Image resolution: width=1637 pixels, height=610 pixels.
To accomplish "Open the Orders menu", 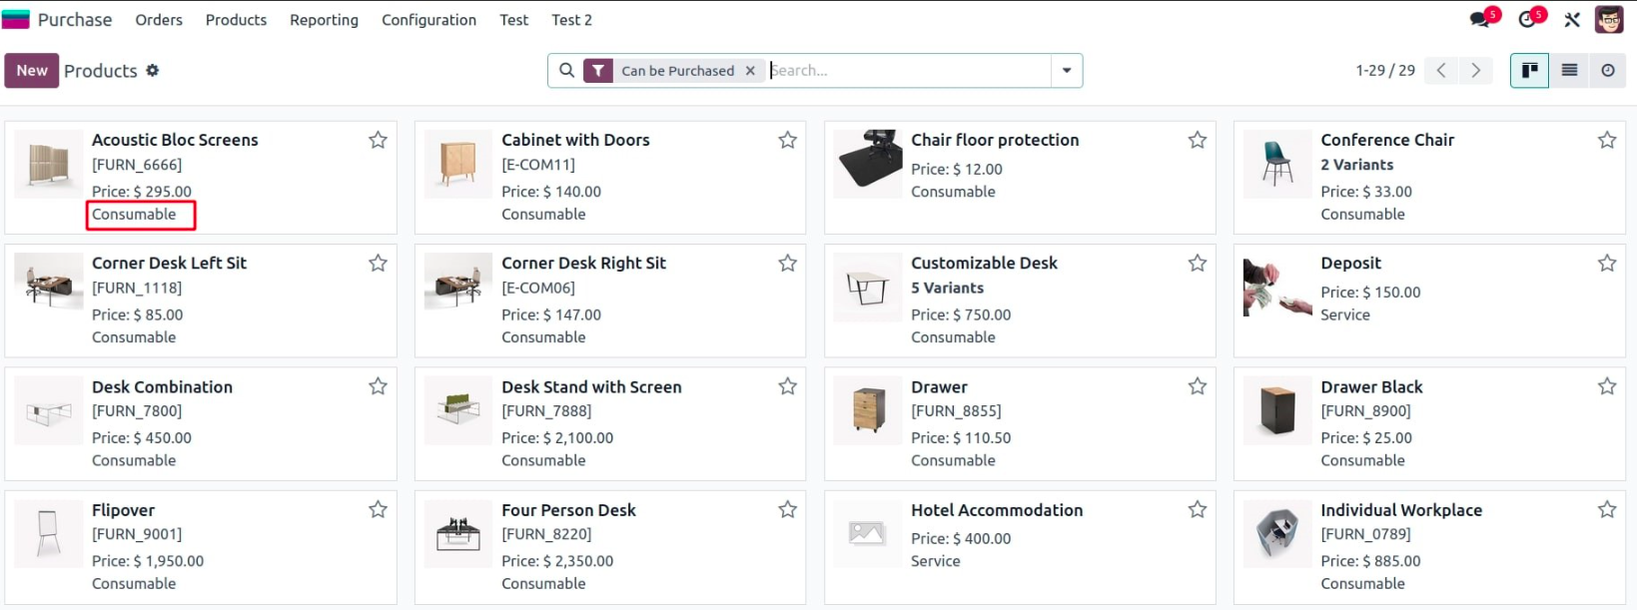I will pyautogui.click(x=159, y=20).
